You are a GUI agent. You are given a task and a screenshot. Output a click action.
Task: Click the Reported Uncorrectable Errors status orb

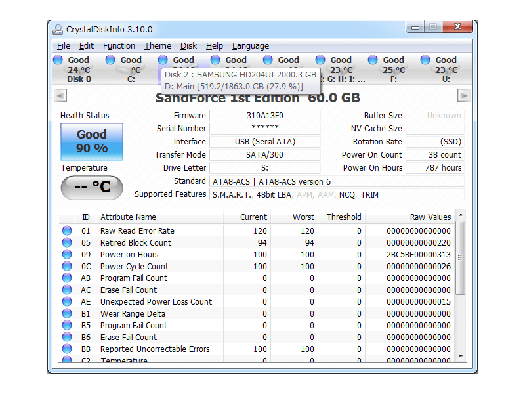[67, 349]
